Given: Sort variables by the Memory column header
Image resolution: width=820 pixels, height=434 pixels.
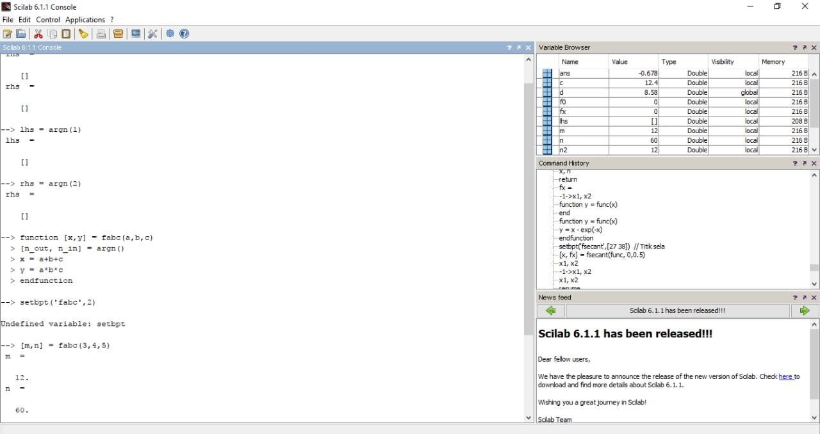Looking at the screenshot, I should click(784, 62).
